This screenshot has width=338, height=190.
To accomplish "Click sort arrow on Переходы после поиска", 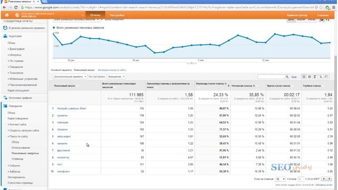I will pos(229,85).
